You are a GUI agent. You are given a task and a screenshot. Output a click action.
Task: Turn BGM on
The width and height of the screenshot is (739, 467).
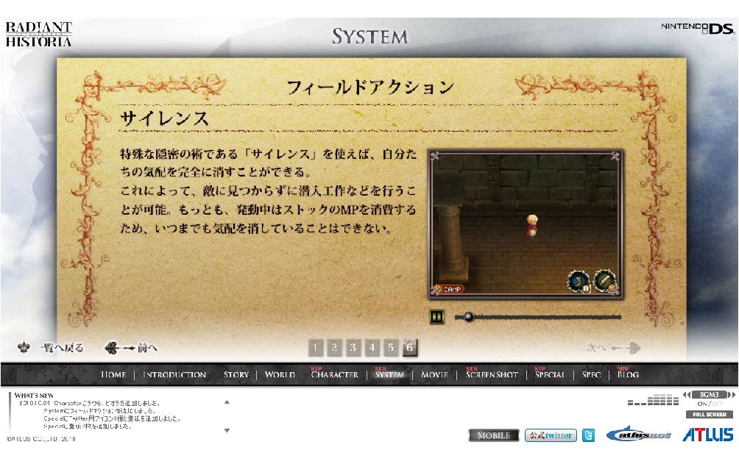702,404
